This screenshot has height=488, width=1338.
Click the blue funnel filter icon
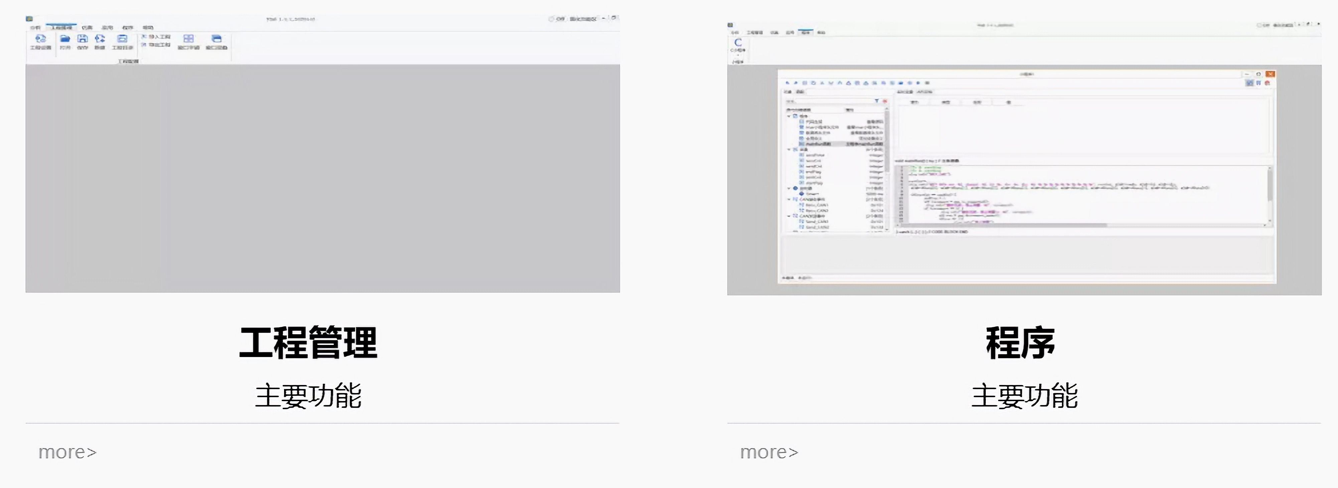point(877,101)
